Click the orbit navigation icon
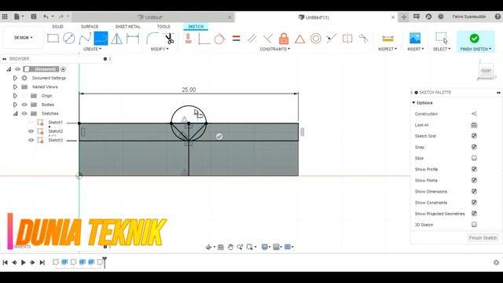503x283 pixels. coord(208,247)
